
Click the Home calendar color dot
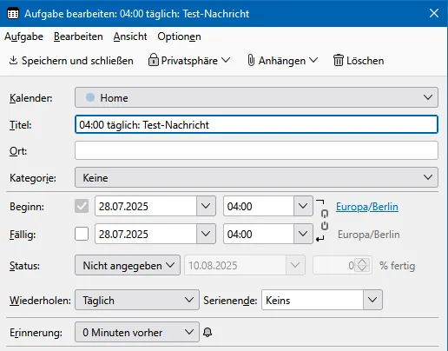point(90,97)
